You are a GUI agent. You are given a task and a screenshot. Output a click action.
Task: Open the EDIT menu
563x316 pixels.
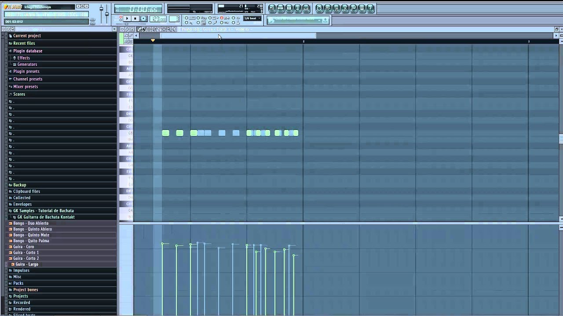[18, 14]
